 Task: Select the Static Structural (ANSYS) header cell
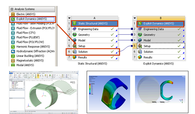[94, 24]
